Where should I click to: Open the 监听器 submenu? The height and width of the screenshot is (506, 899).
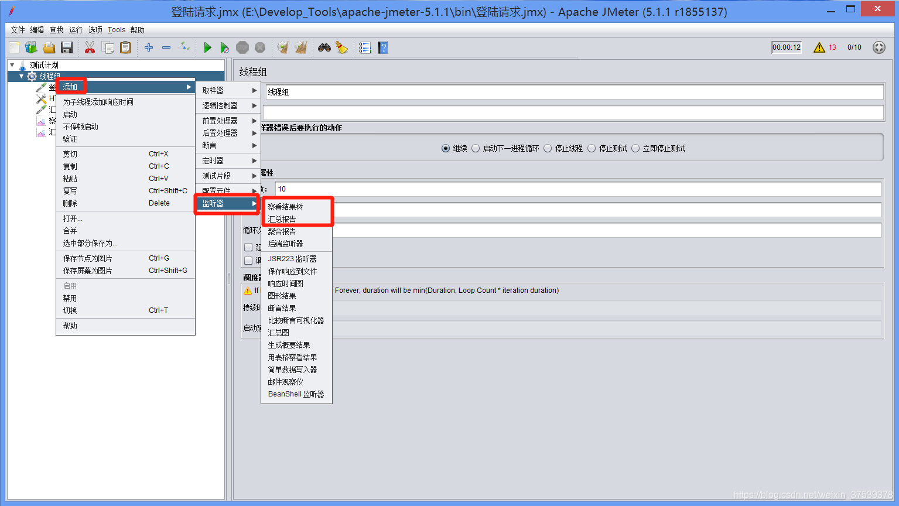click(x=228, y=203)
